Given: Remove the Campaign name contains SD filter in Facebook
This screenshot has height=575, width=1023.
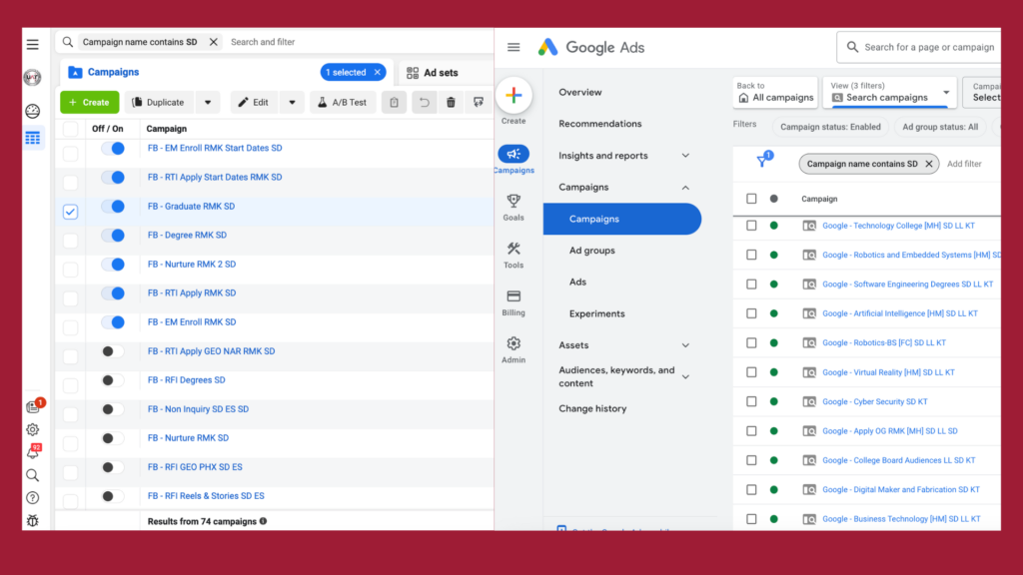Looking at the screenshot, I should click(x=214, y=42).
